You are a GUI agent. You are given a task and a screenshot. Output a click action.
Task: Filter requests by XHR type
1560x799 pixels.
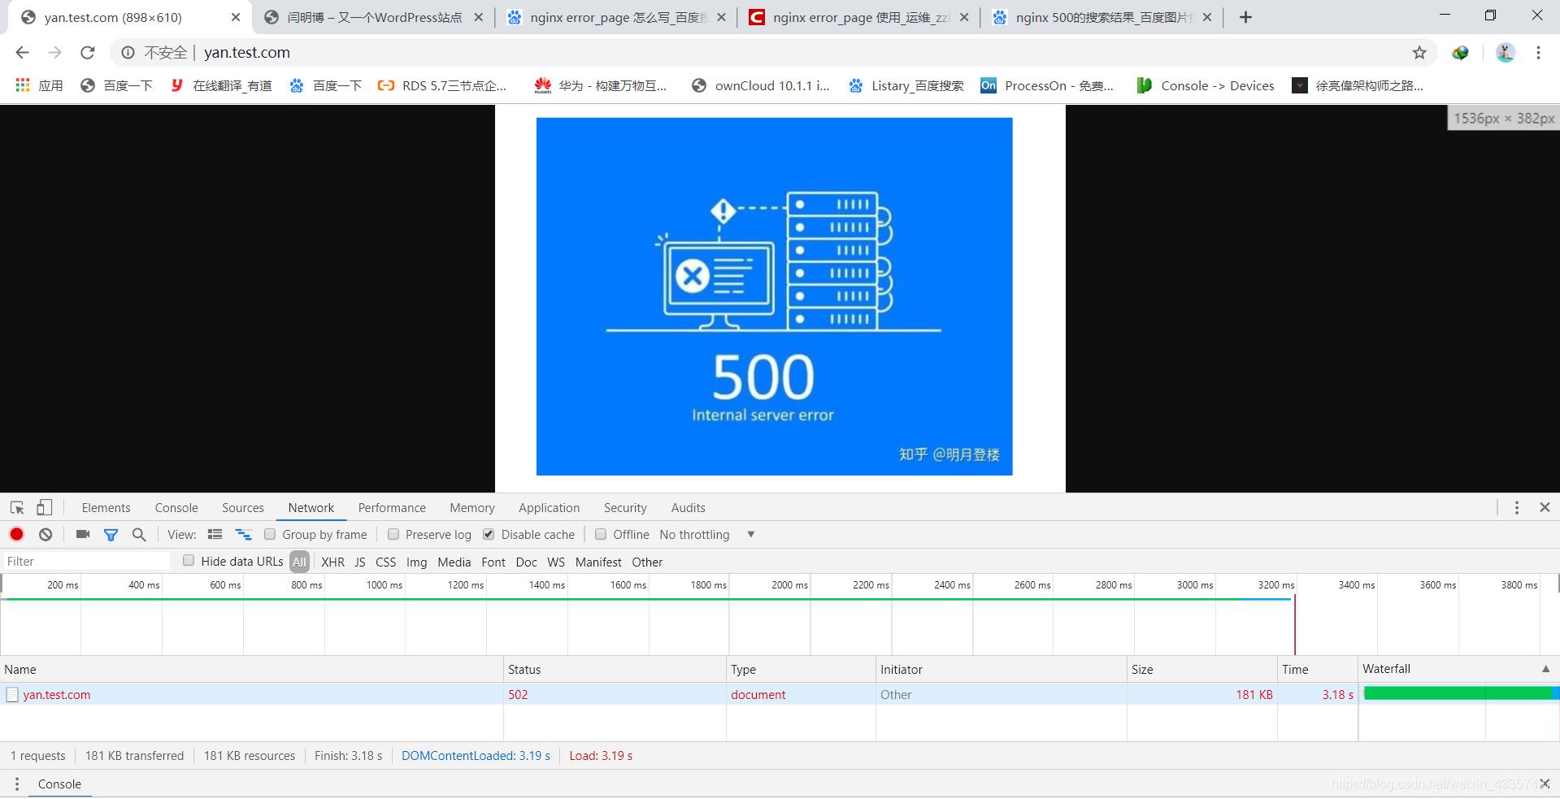(x=332, y=562)
